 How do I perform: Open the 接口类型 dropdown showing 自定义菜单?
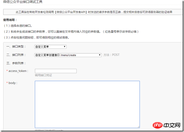(51, 47)
